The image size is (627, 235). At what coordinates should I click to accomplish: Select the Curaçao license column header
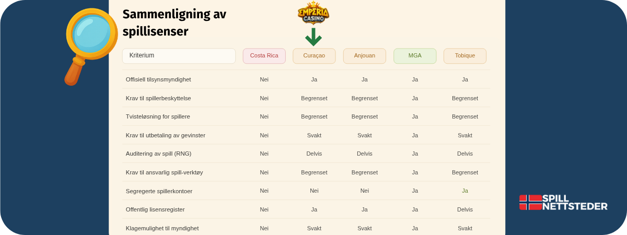314,56
